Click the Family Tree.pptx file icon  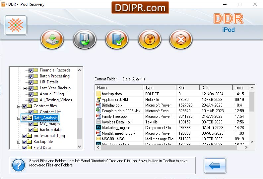(98, 116)
